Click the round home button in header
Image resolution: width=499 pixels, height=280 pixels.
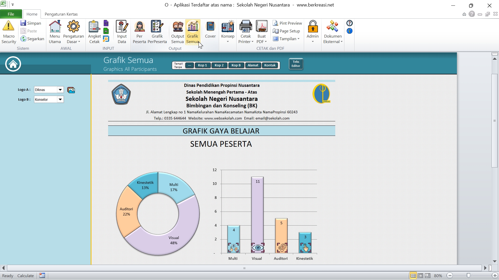pos(13,64)
